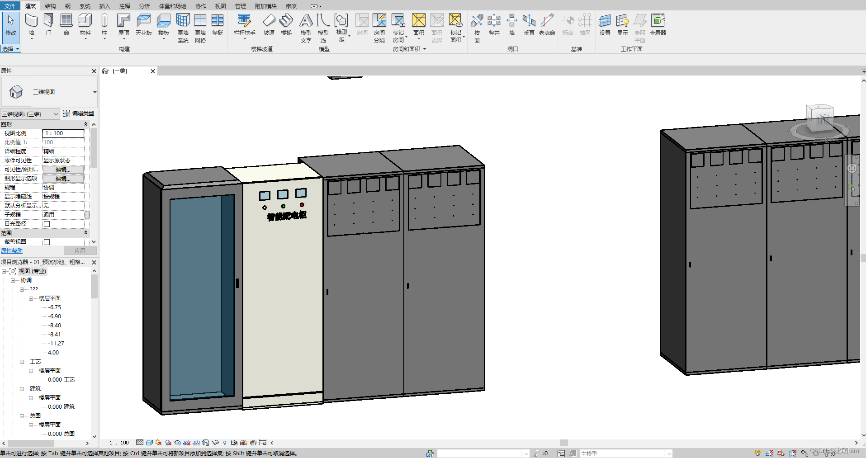Screen dimensions: 866x458
Task: Switch to the 附加模块 ribbon tab
Action: (265, 6)
